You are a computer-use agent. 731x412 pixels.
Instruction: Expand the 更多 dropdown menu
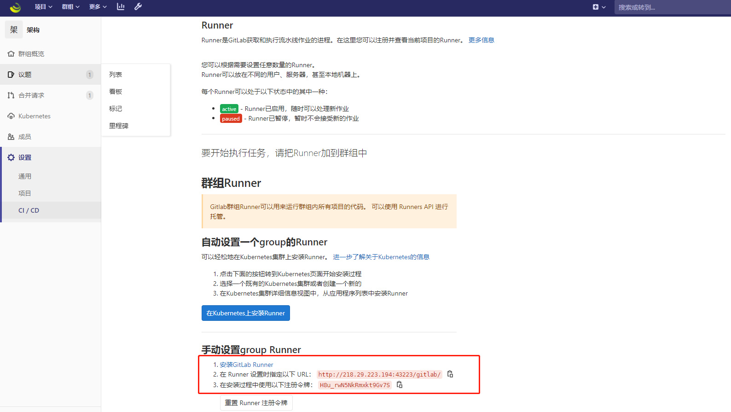tap(98, 7)
